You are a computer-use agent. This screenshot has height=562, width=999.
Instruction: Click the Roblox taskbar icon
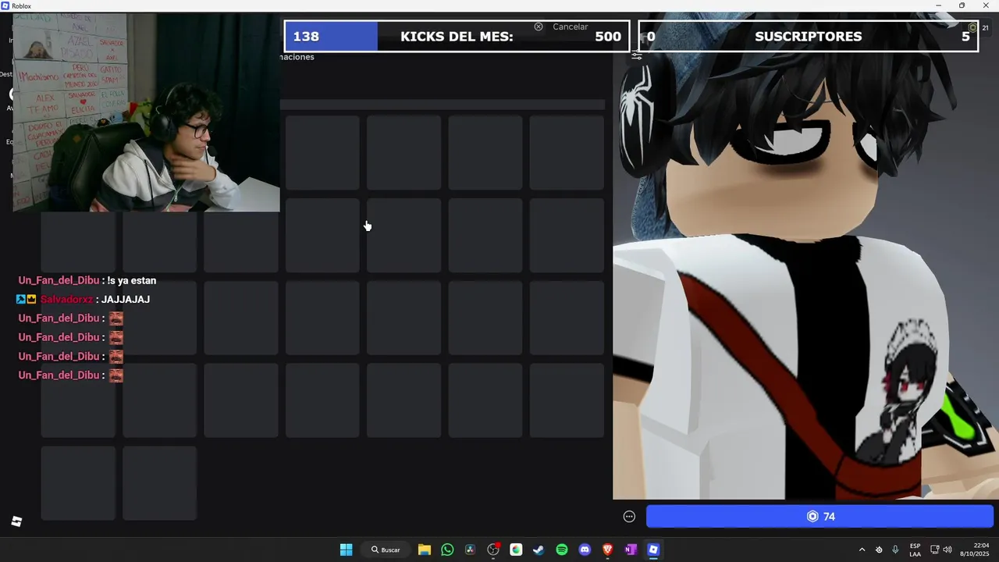[x=653, y=550]
